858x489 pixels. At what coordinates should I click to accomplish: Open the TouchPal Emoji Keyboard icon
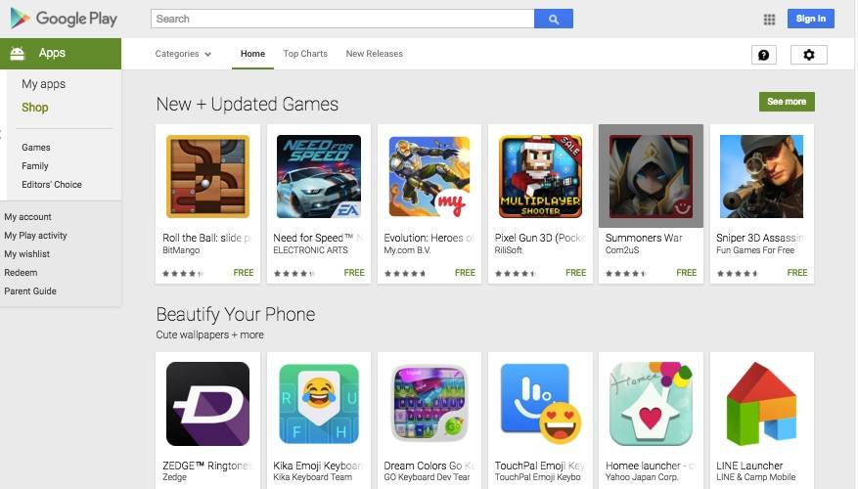541,404
